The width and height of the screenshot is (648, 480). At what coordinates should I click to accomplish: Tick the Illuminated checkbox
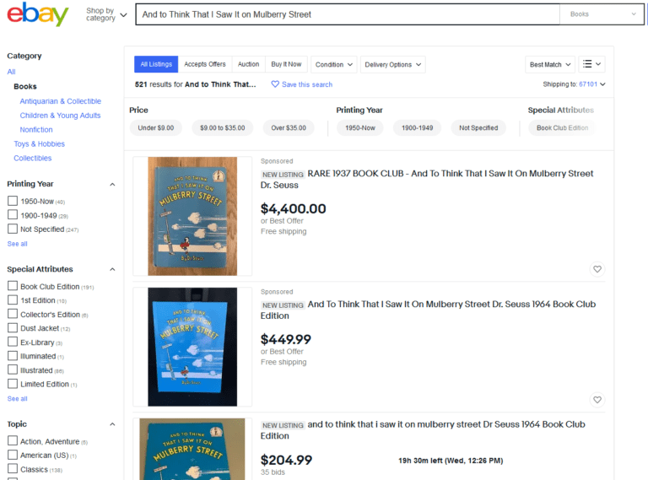(13, 356)
